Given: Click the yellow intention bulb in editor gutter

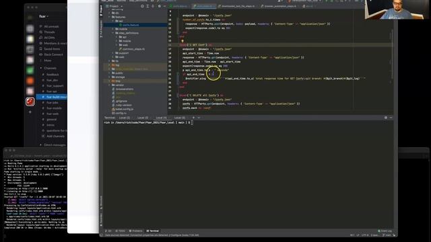Looking at the screenshot, I should point(183,41).
